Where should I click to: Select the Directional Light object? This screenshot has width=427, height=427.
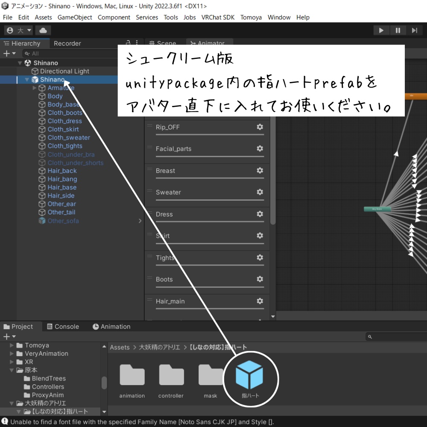64,71
